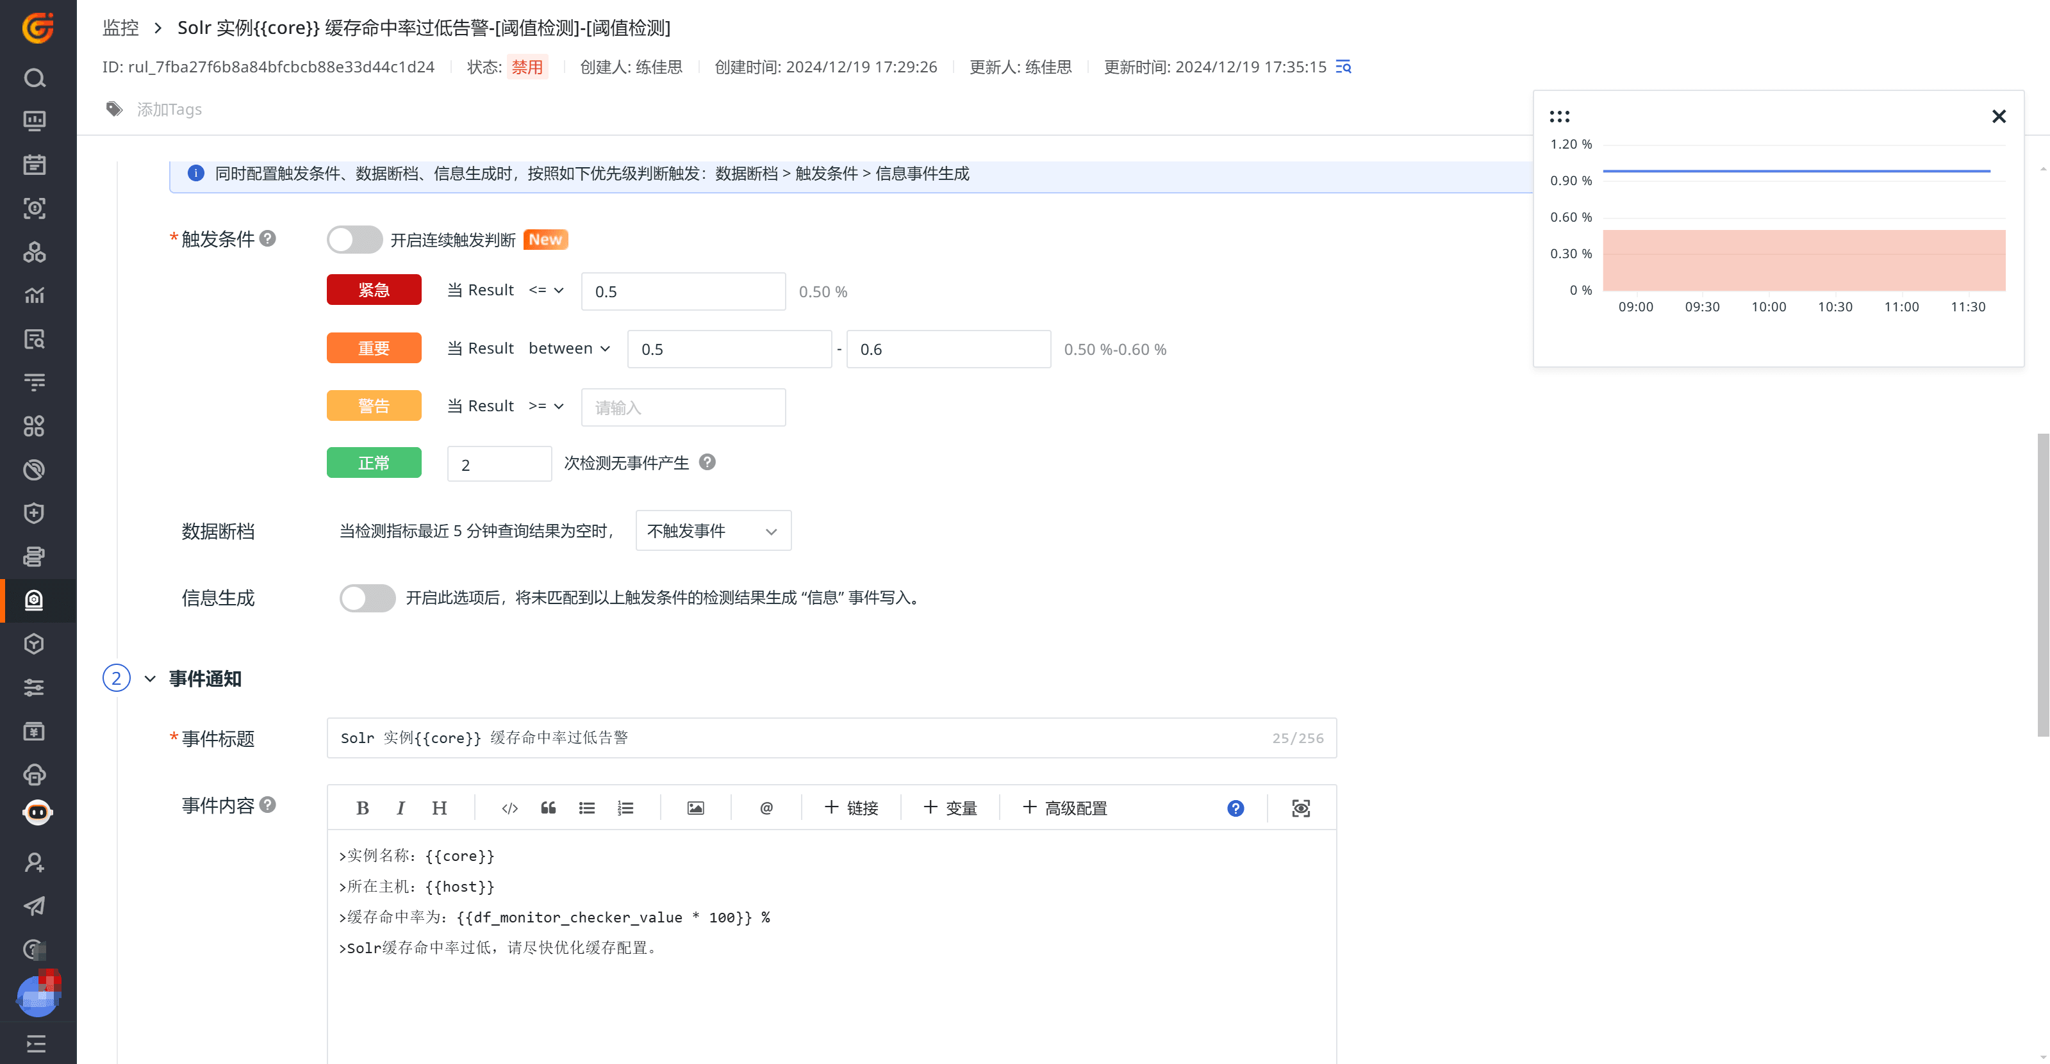Open the audit-log icon after the update time
Image resolution: width=2050 pixels, height=1064 pixels.
click(x=1343, y=67)
